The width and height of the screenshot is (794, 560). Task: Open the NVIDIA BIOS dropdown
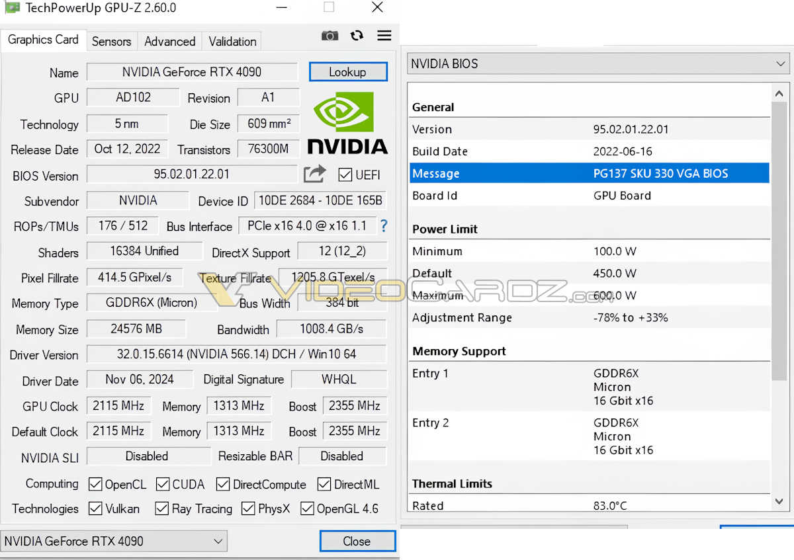pos(781,63)
